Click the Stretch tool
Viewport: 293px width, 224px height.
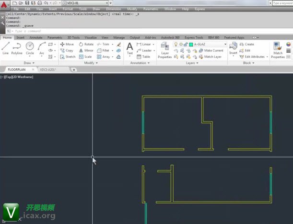coord(68,57)
